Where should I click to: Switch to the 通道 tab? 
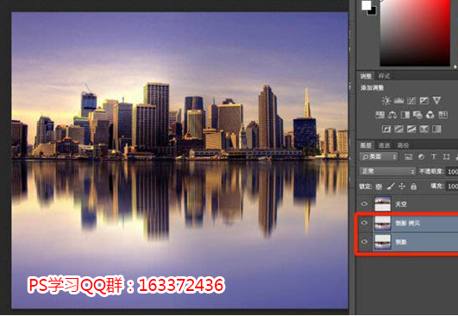click(384, 145)
